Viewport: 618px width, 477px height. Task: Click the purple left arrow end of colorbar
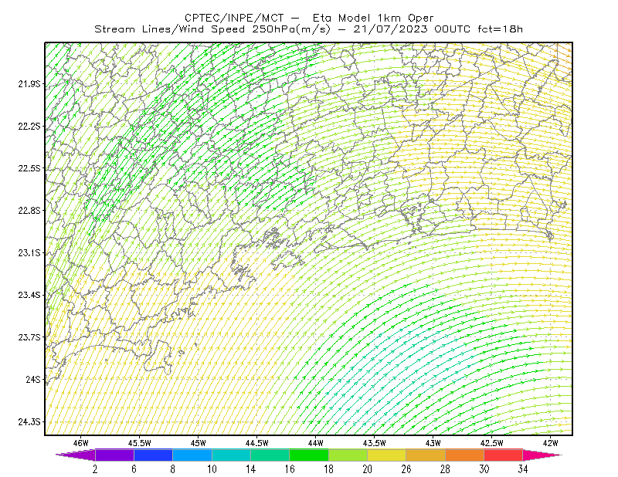click(x=75, y=455)
